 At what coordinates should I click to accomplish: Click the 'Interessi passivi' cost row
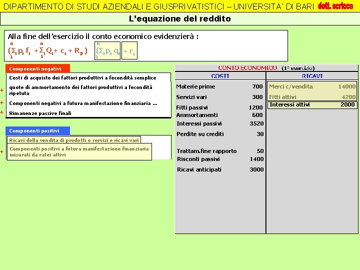pyautogui.click(x=220, y=123)
